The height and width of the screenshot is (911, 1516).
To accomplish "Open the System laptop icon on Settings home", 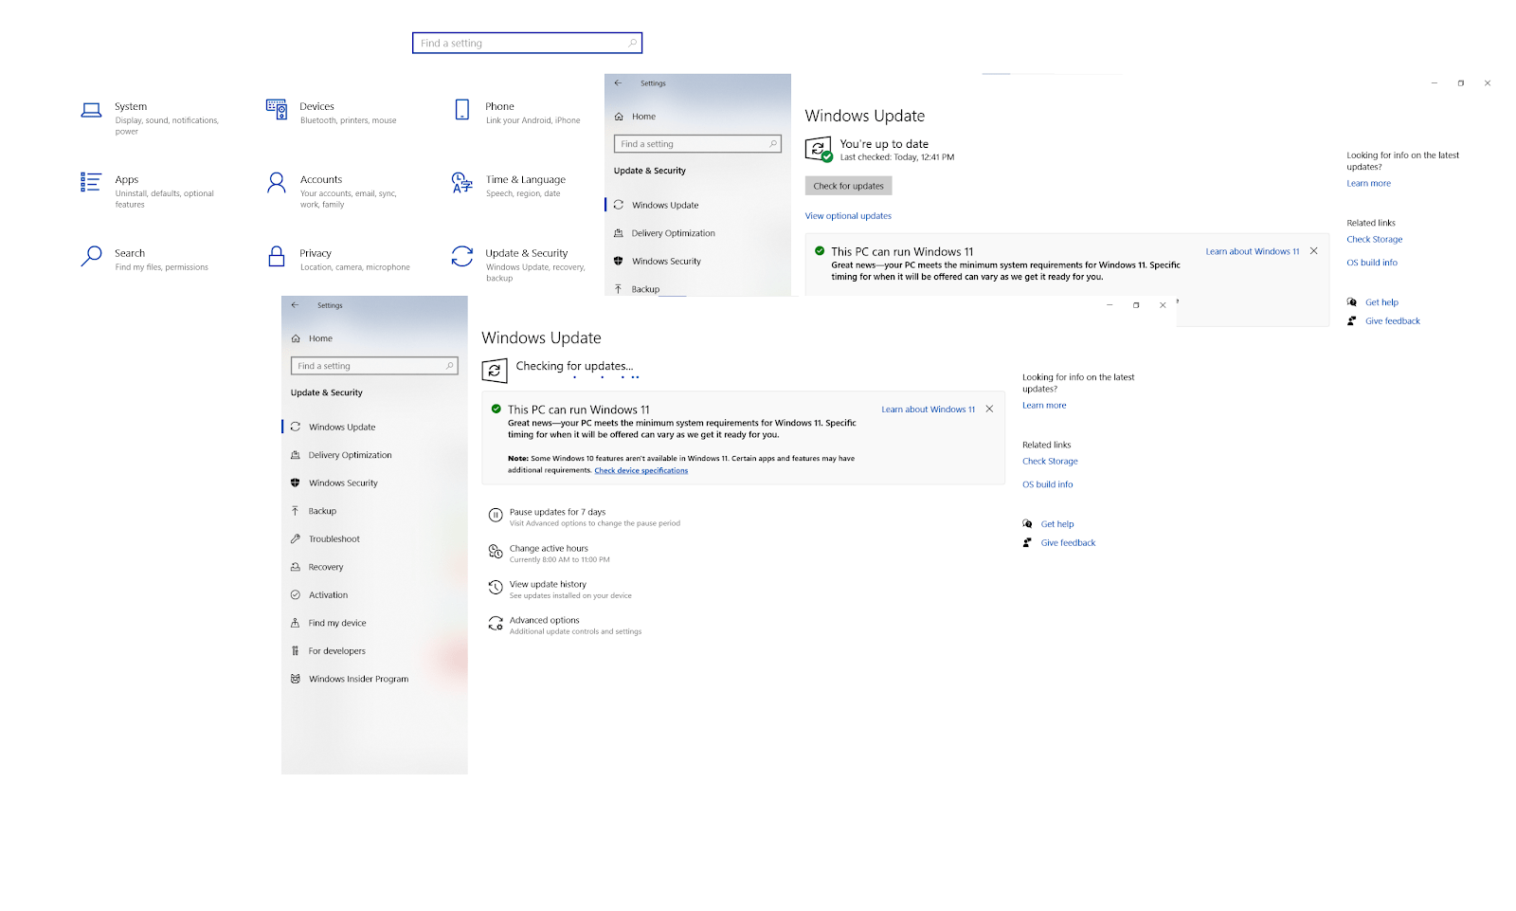I will click(x=91, y=110).
